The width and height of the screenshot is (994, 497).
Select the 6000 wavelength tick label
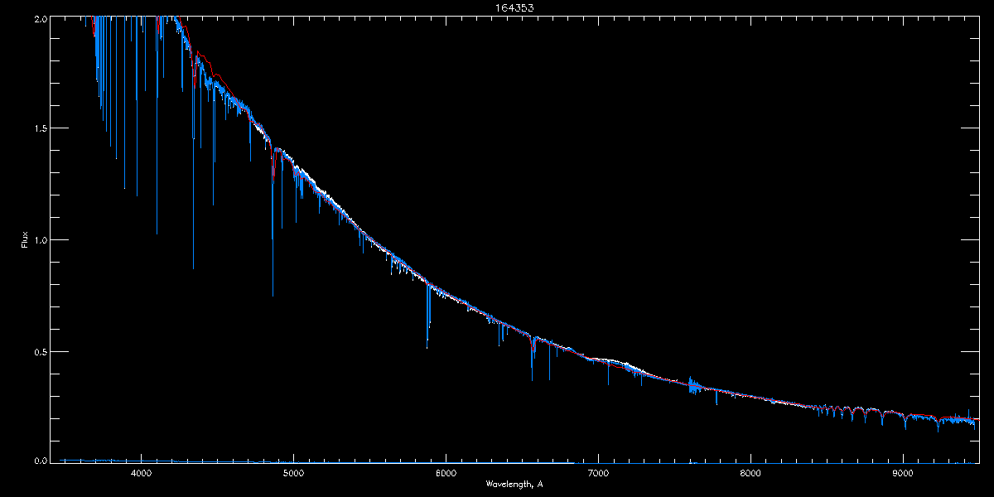[446, 474]
